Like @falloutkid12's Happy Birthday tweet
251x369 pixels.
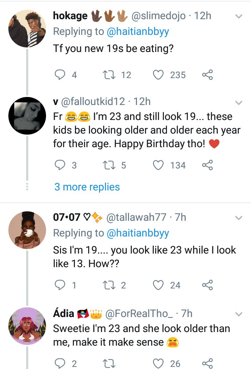pos(159,165)
